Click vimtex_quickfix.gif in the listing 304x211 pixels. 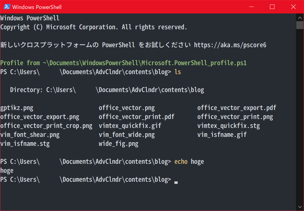pyautogui.click(x=130, y=126)
